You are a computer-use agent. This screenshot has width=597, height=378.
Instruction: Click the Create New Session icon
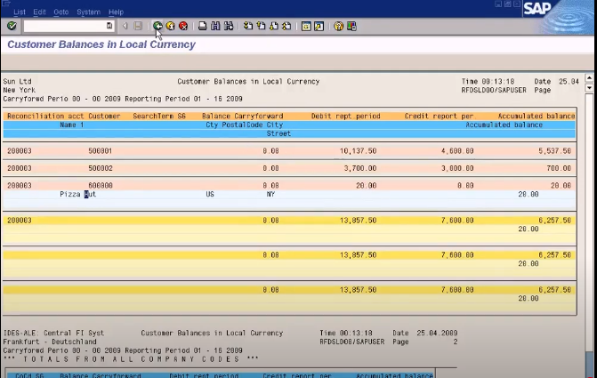pyautogui.click(x=306, y=26)
